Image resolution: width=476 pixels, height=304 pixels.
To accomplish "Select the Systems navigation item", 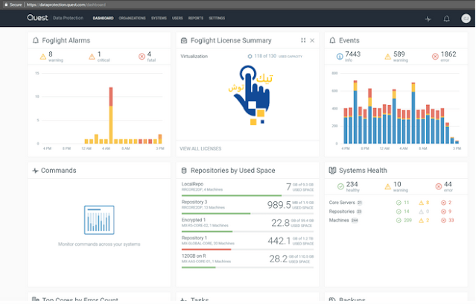I will tap(159, 18).
